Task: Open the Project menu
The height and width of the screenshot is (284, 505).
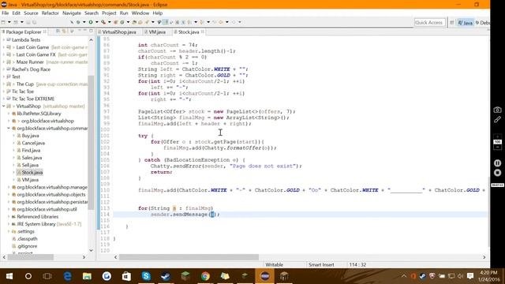Action: [x=109, y=13]
